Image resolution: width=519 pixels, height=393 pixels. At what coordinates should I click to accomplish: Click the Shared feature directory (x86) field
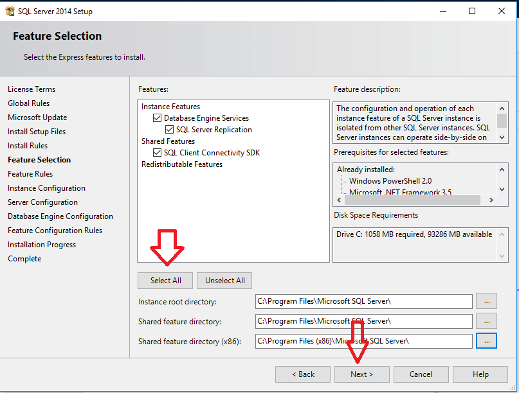coord(364,341)
